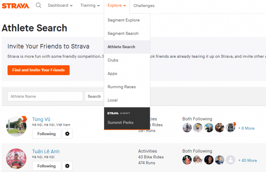
Task: Click third mutual follower avatar in Tùng Vũ row
Action: point(209,128)
